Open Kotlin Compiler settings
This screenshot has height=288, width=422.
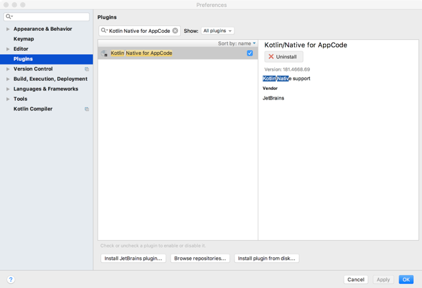pyautogui.click(x=33, y=109)
